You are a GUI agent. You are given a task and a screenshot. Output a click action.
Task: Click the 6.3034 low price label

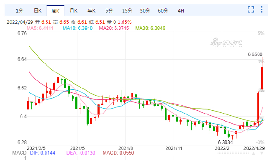(x=225, y=142)
